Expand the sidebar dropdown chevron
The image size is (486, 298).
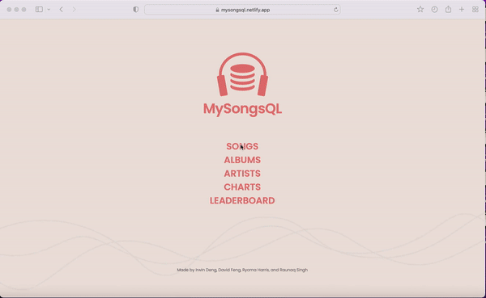pyautogui.click(x=49, y=10)
